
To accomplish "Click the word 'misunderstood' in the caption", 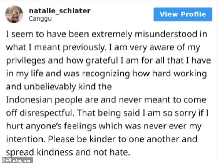I will pyautogui.click(x=166, y=34).
